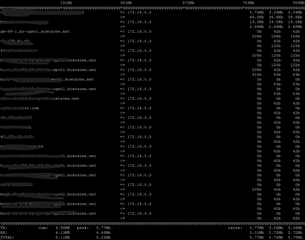The width and height of the screenshot is (305, 240).
Task: Click the rates: label
Action: tap(235, 228)
